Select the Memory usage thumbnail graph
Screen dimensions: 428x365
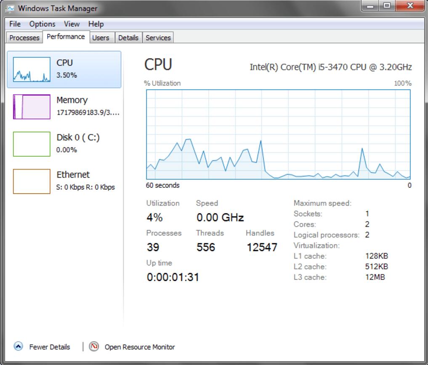click(32, 107)
